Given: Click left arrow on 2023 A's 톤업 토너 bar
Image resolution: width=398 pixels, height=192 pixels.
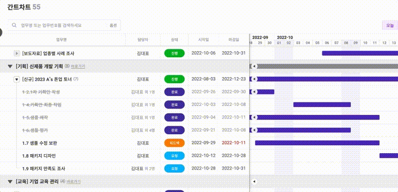Looking at the screenshot, I should [x=254, y=79].
